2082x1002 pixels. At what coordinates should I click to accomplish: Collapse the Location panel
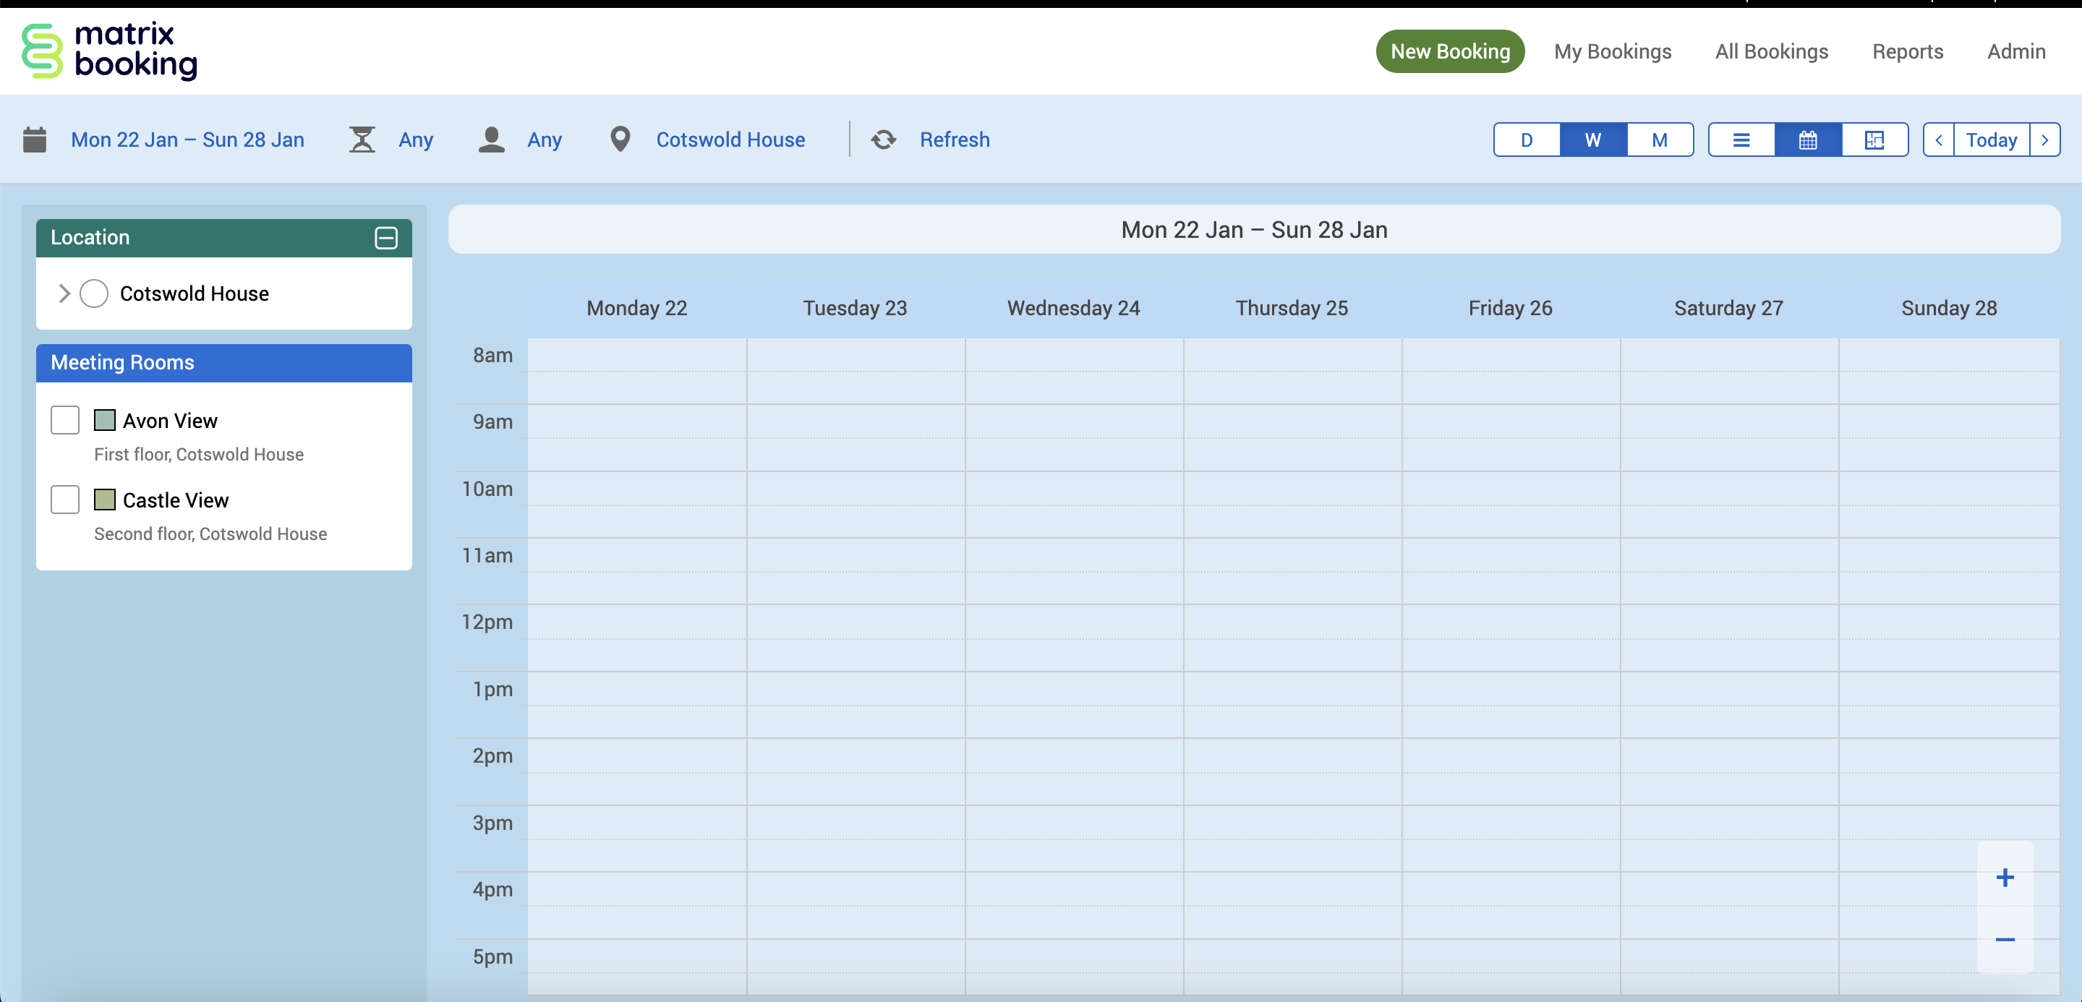(386, 238)
